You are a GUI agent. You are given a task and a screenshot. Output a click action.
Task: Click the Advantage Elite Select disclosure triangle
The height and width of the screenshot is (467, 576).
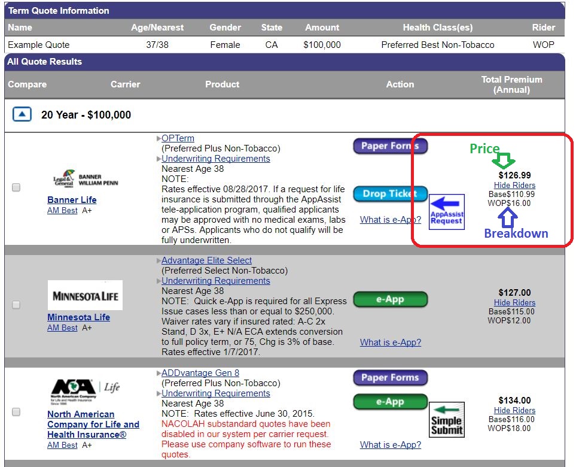tap(159, 260)
